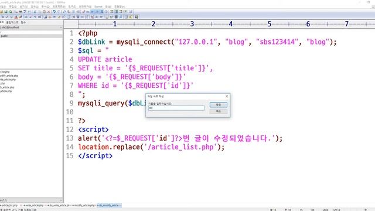Open the file filter dropdown below file list
This screenshot has width=375, height=211.
click(61, 200)
